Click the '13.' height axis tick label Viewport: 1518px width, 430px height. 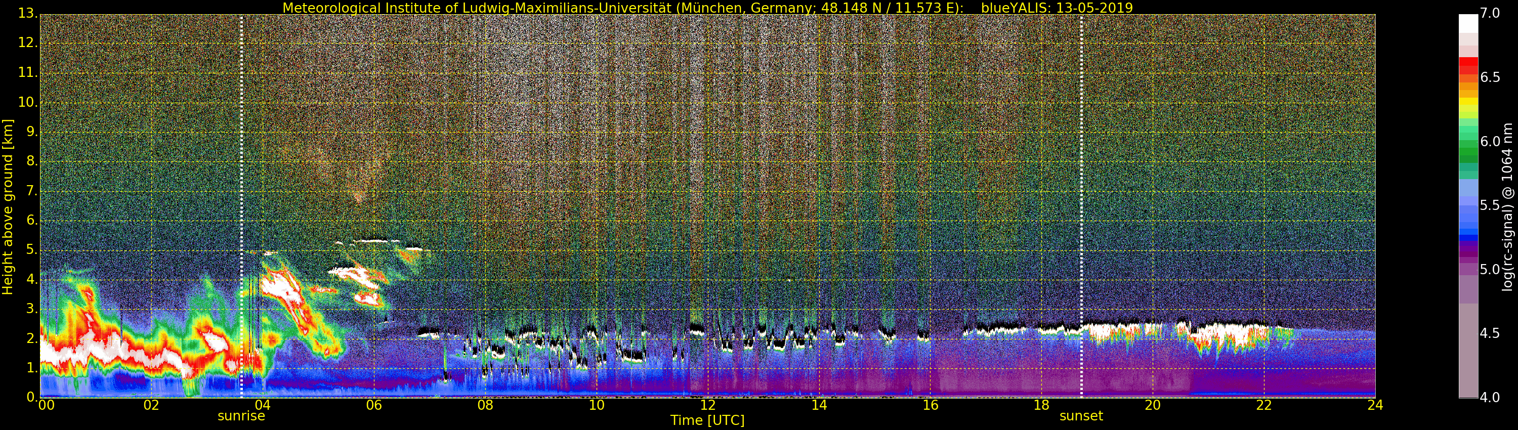pos(28,14)
